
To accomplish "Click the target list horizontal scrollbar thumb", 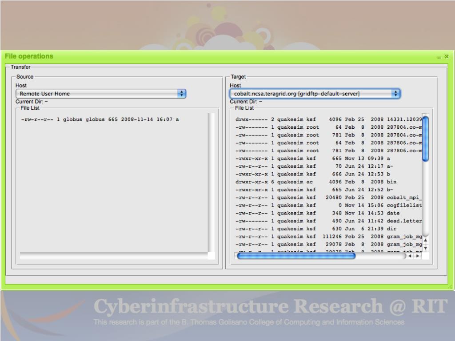I will pos(296,256).
